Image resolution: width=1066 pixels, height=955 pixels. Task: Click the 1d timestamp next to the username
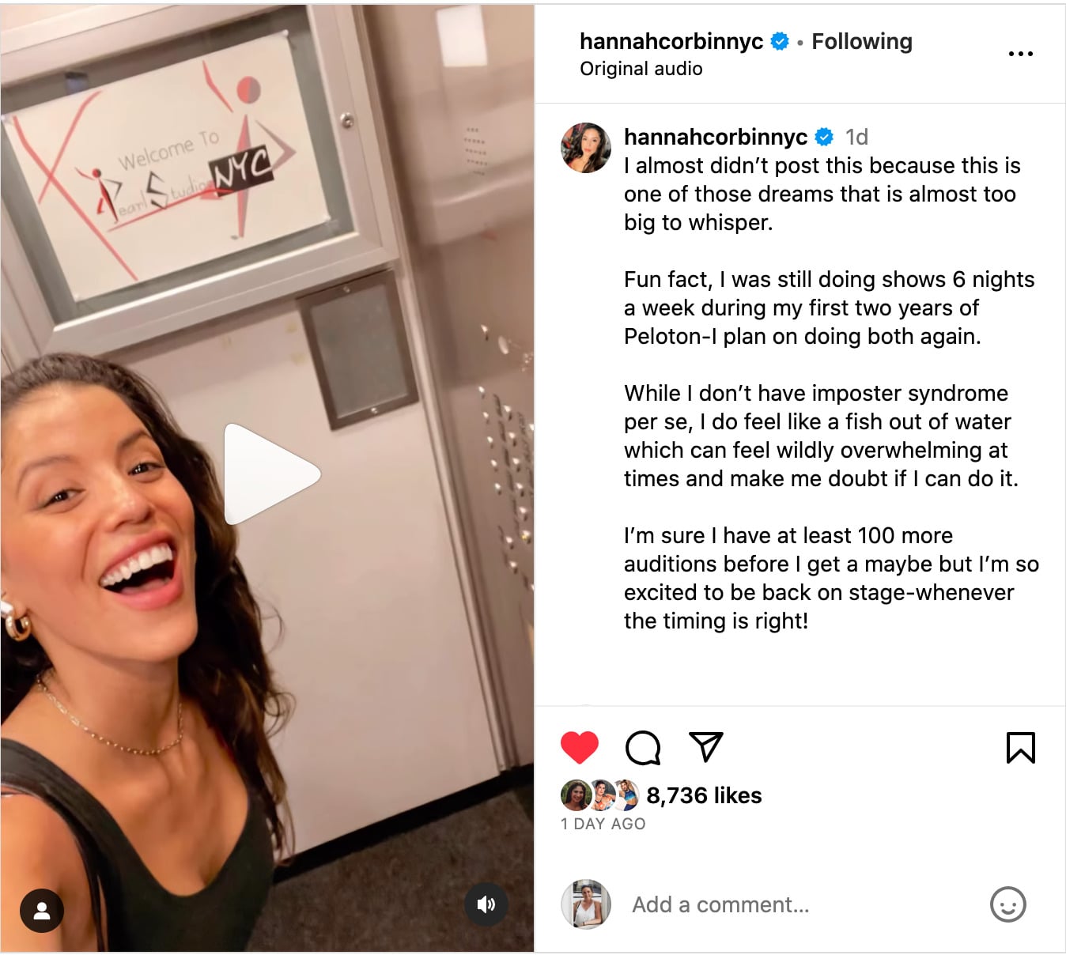click(x=856, y=137)
